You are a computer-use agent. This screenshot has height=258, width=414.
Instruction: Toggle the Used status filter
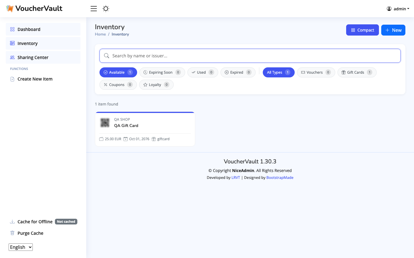point(203,73)
